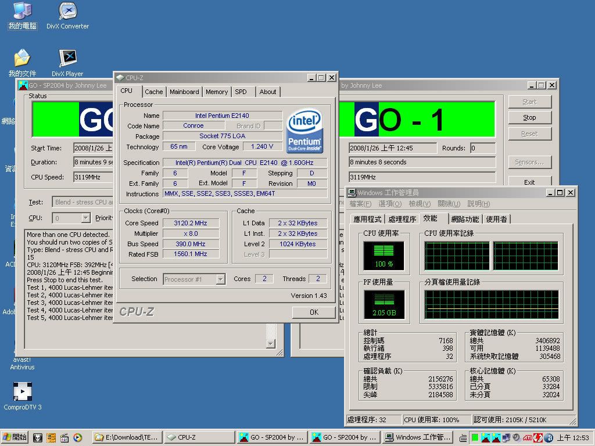Switch to the Cache tab in CPU-Z
This screenshot has height=446, width=595.
[x=153, y=92]
